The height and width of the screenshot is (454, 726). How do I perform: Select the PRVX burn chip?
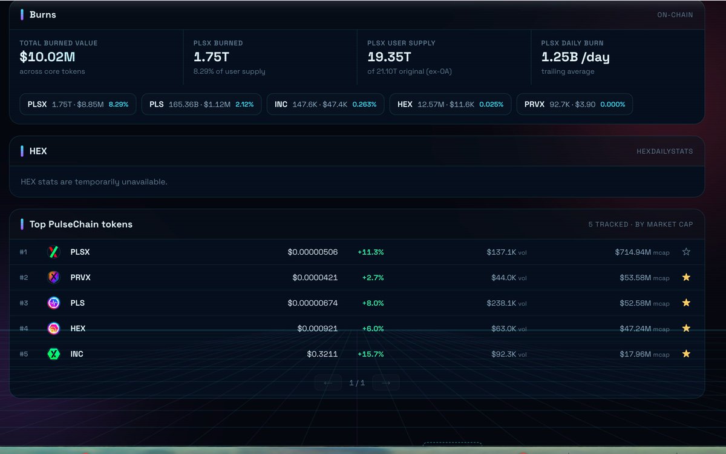(575, 104)
